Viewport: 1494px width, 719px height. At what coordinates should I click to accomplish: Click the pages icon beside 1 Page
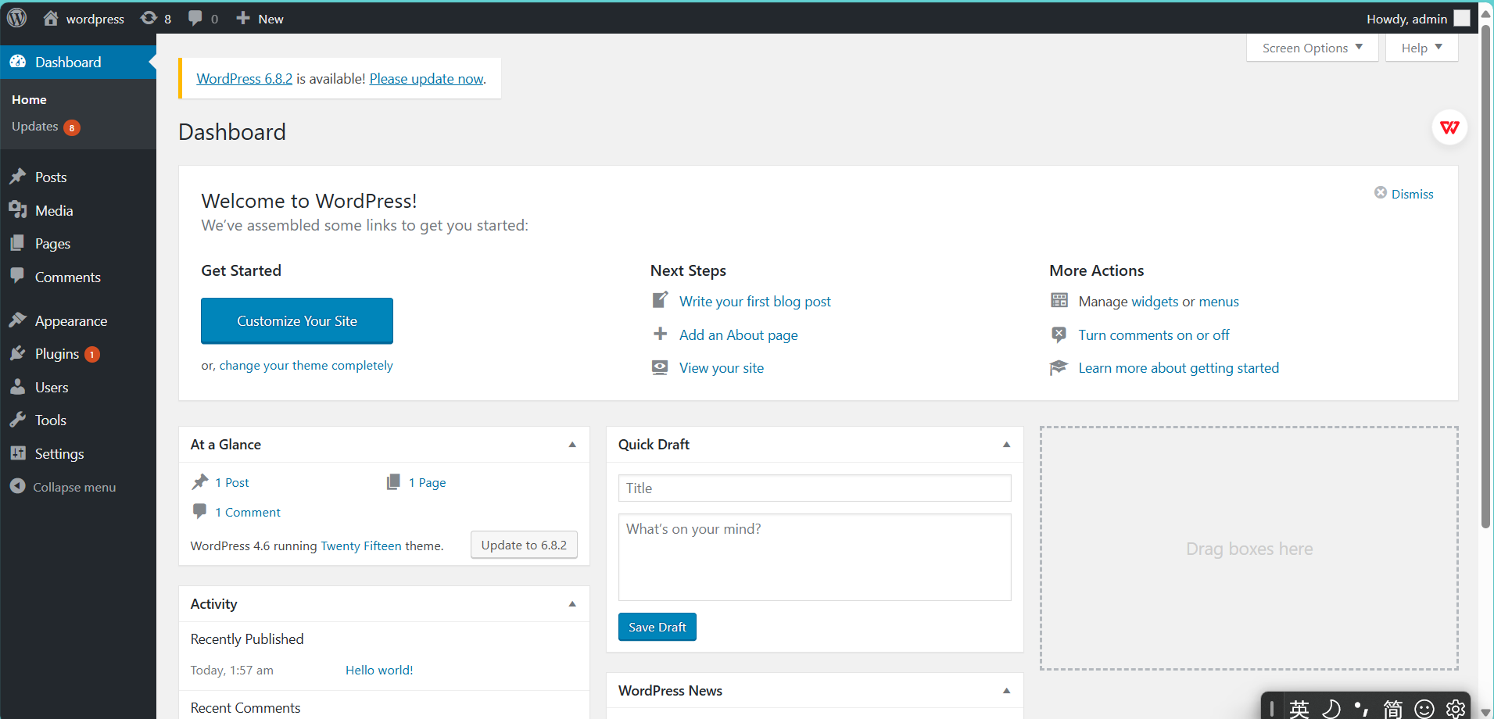393,482
